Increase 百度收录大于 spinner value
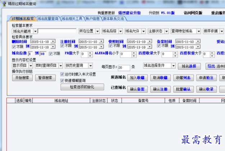This screenshot has height=151, width=225. click(175, 53)
